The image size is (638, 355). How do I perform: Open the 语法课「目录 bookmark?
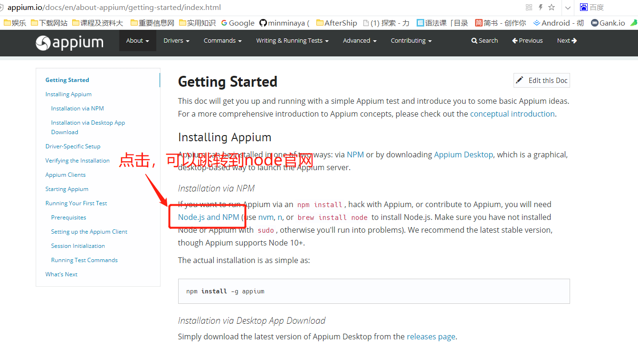[442, 23]
